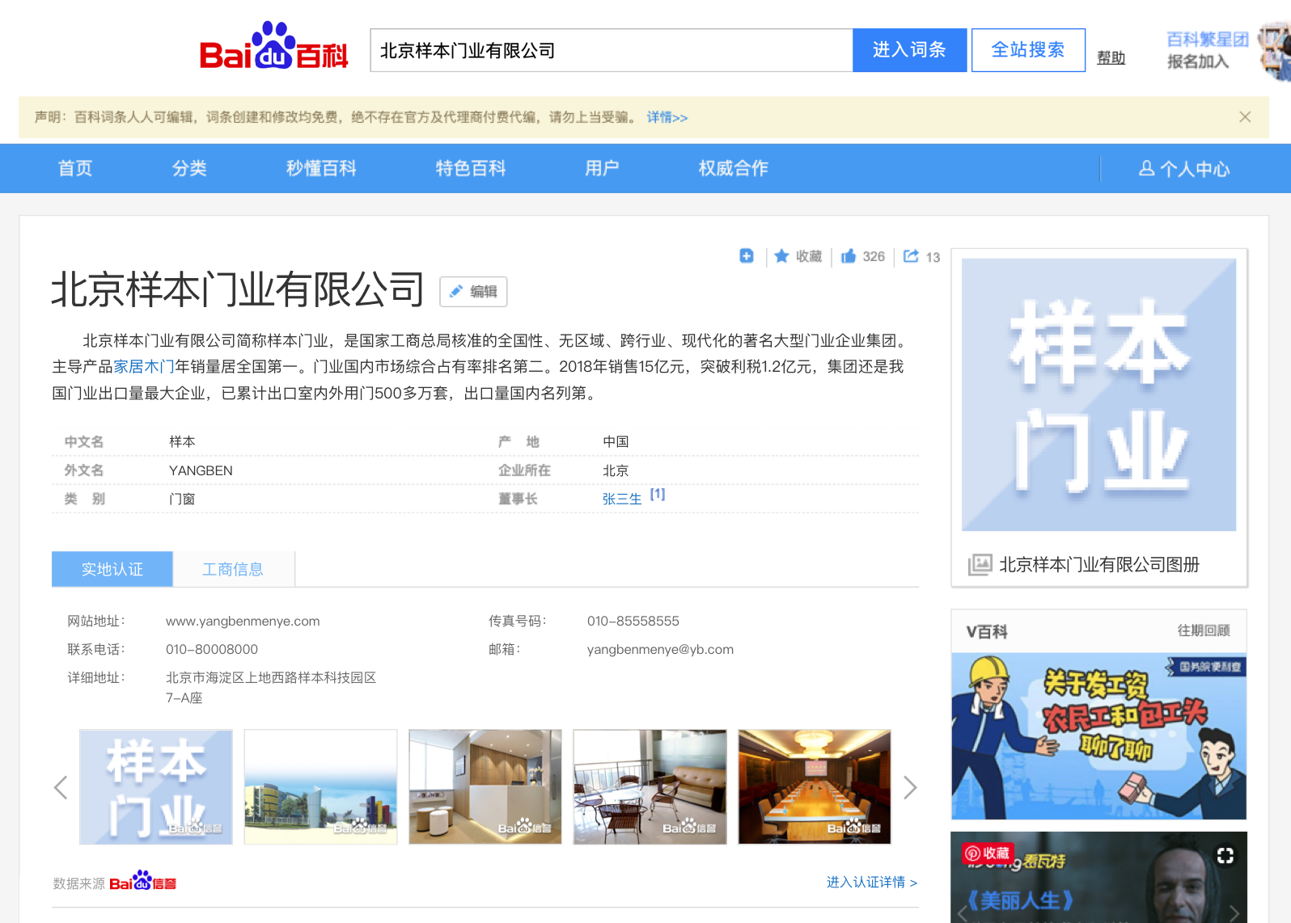Open the lounge seating thumbnail

pyautogui.click(x=650, y=787)
